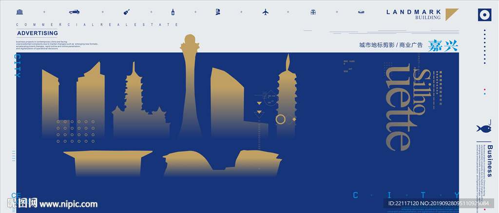The height and width of the screenshot is (213, 499).
Task: Select the pagoda silhouette with flame spire
Action: click(x=287, y=95)
